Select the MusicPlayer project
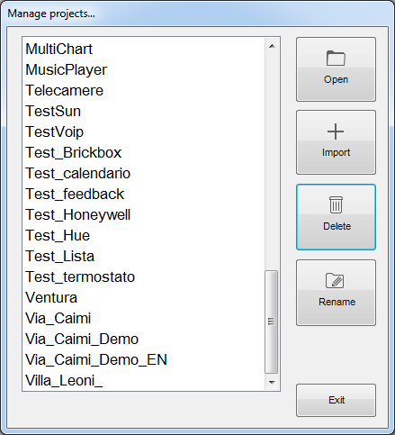Viewport: 395px width, 435px height. coord(144,69)
